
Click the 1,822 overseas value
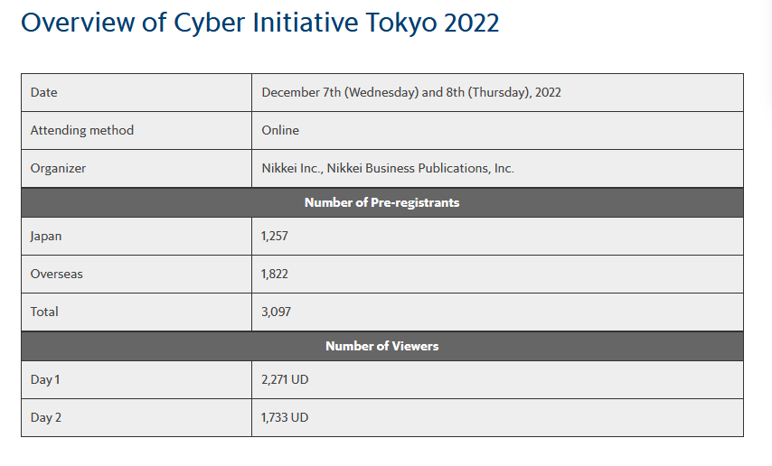[275, 274]
